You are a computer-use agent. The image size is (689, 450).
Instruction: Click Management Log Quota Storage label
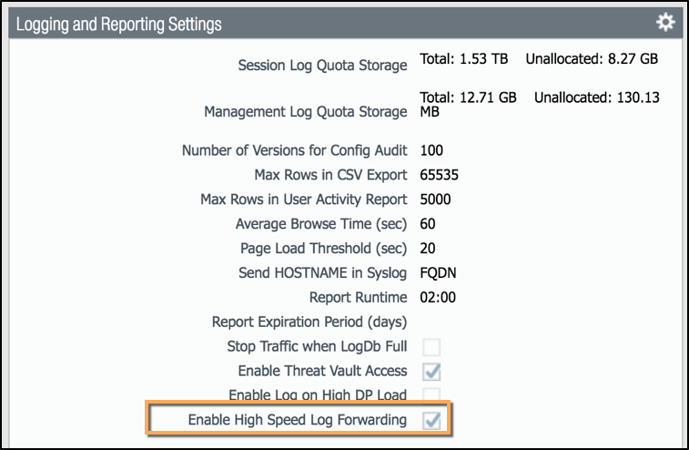[305, 111]
